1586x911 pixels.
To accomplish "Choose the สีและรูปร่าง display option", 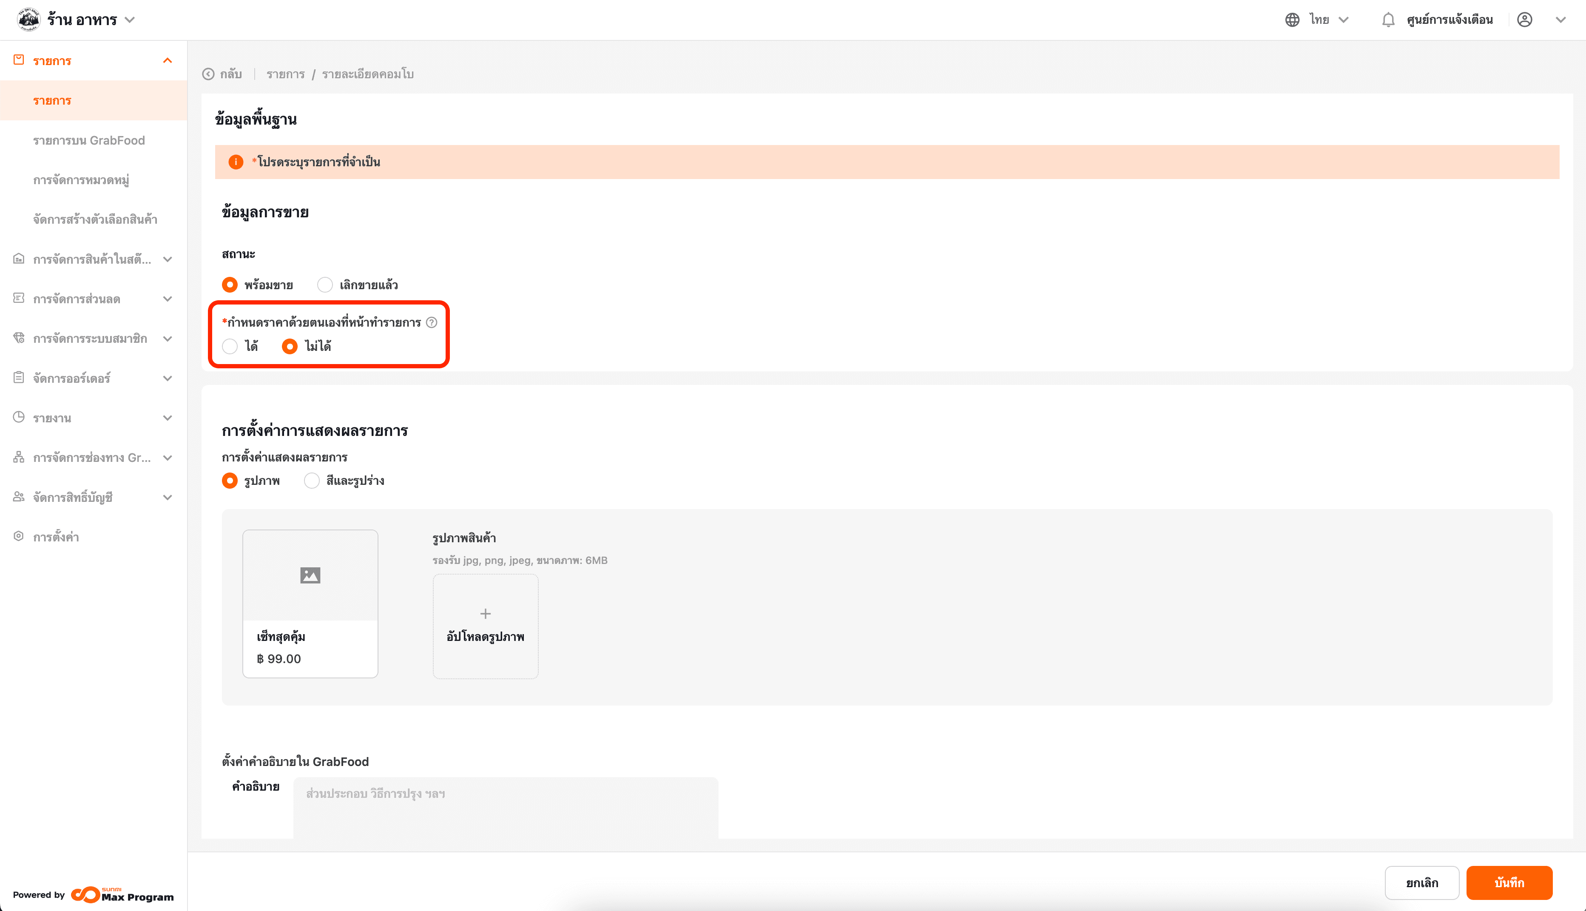I will pos(311,481).
